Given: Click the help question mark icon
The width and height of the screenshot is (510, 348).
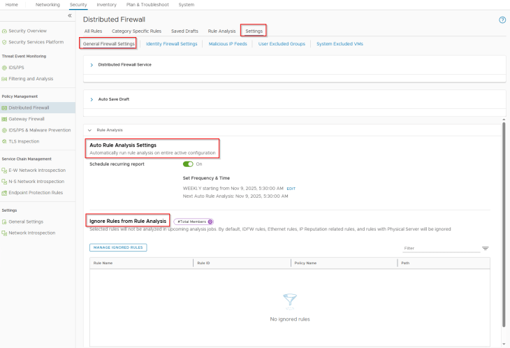Looking at the screenshot, I should pos(502,20).
